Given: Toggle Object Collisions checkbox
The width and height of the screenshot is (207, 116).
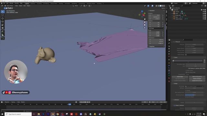Looking at the screenshot, I should (x=175, y=105).
